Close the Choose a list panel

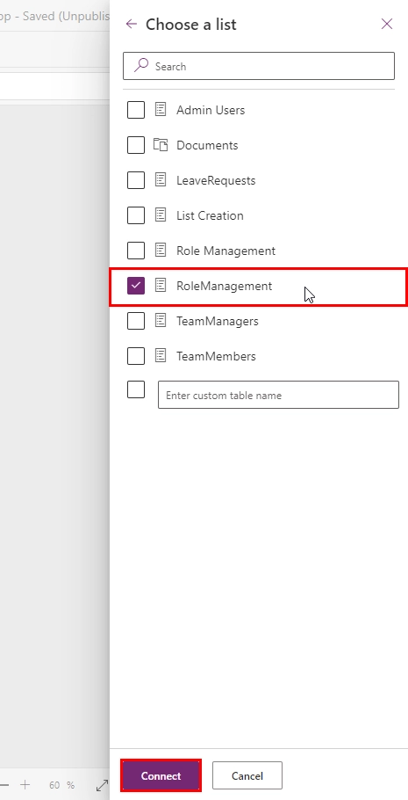click(x=387, y=24)
